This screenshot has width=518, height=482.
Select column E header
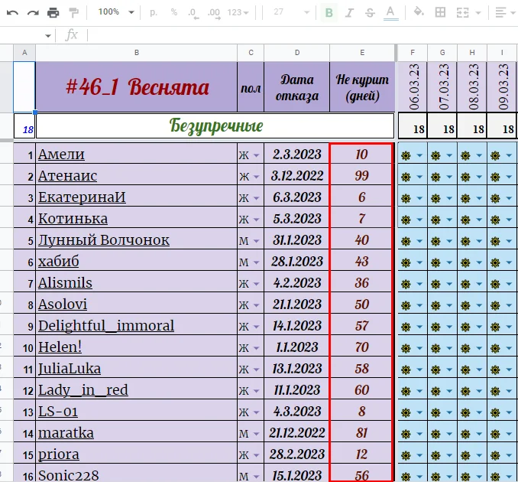[x=362, y=53]
